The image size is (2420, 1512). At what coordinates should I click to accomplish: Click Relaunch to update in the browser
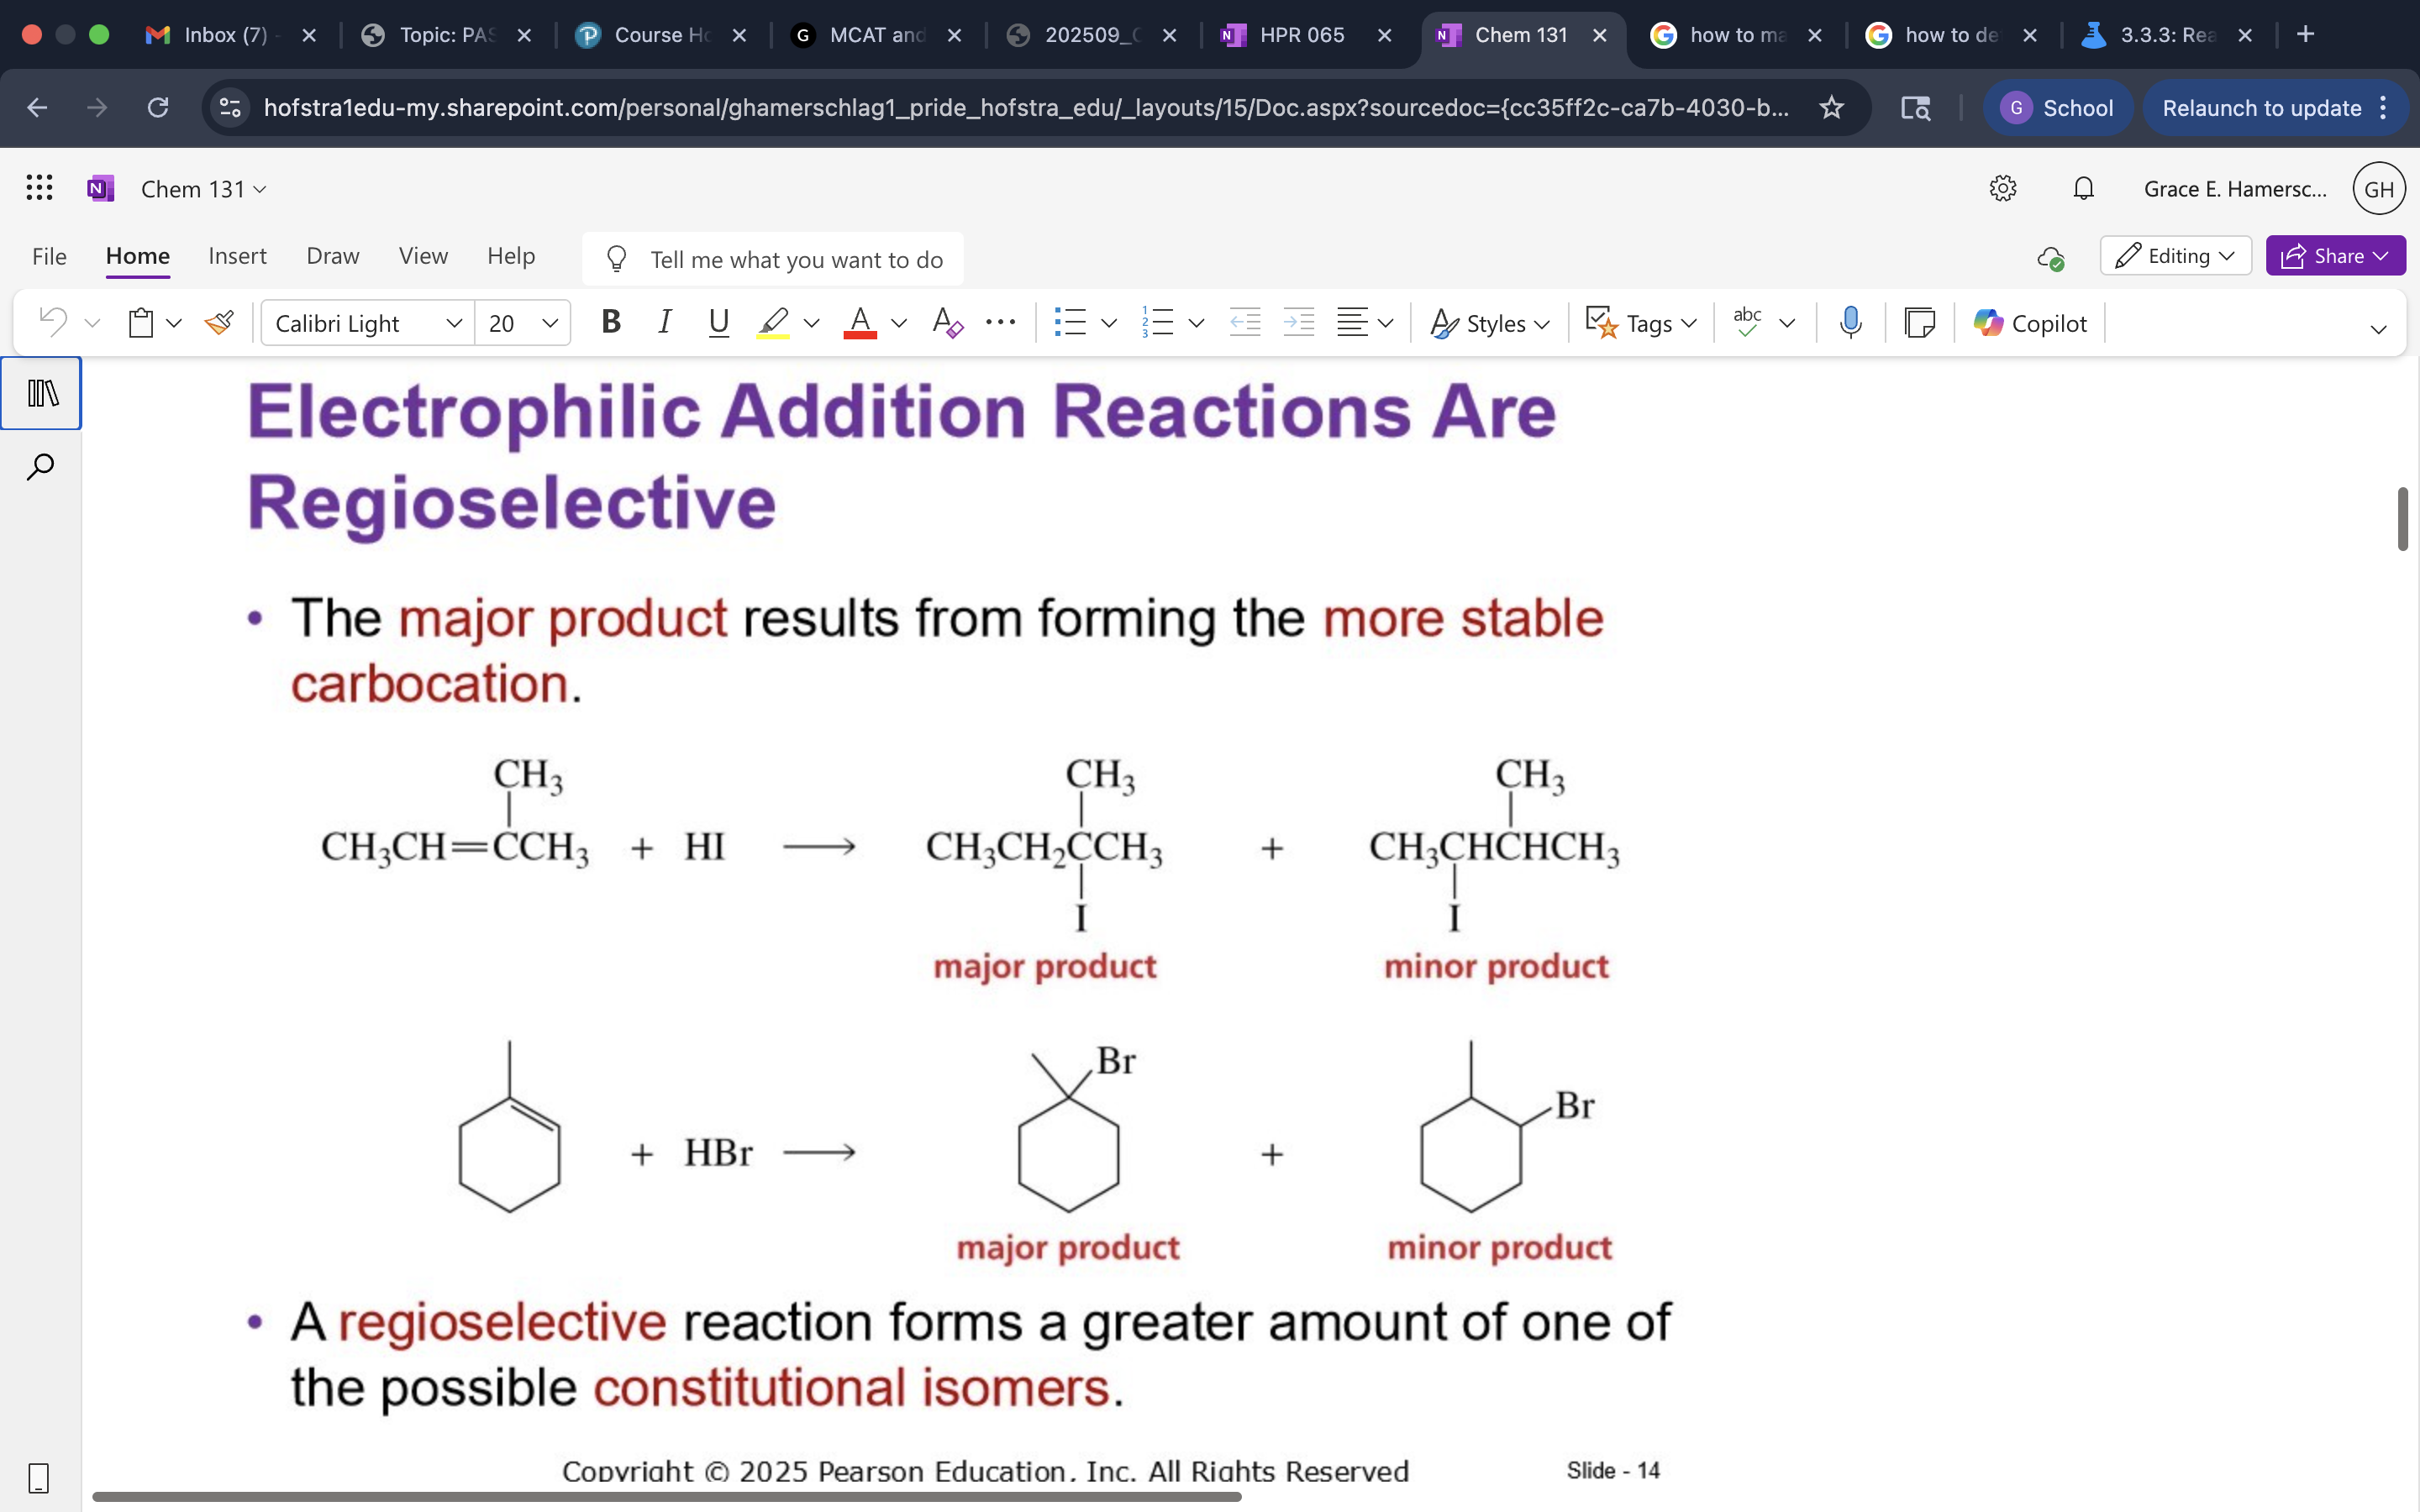tap(2263, 108)
